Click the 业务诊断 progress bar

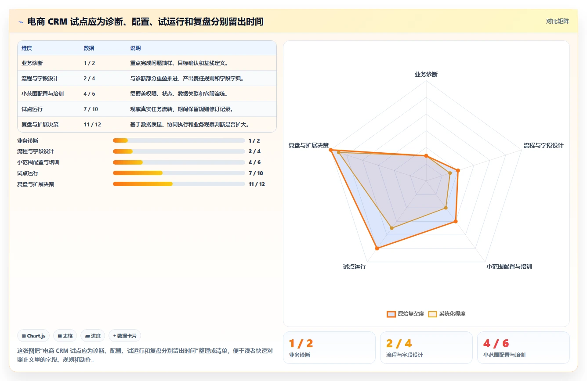pyautogui.click(x=179, y=140)
